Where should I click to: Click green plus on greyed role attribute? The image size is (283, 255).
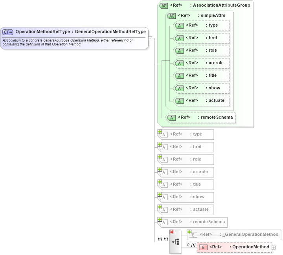tap(160, 157)
